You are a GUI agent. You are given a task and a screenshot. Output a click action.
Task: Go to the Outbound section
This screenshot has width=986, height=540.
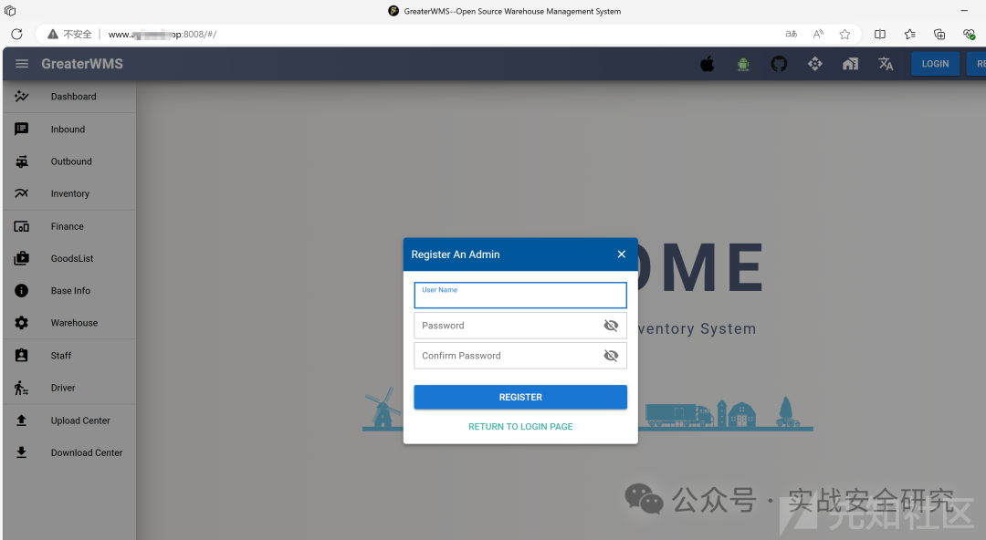(69, 161)
